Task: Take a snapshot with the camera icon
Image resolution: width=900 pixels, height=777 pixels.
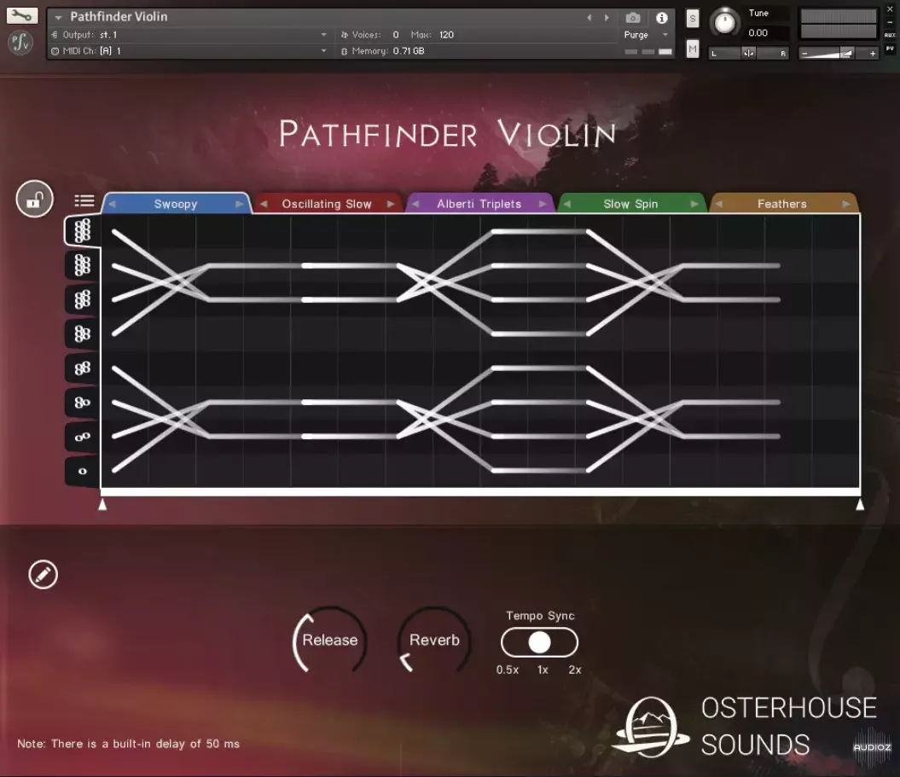Action: coord(632,18)
